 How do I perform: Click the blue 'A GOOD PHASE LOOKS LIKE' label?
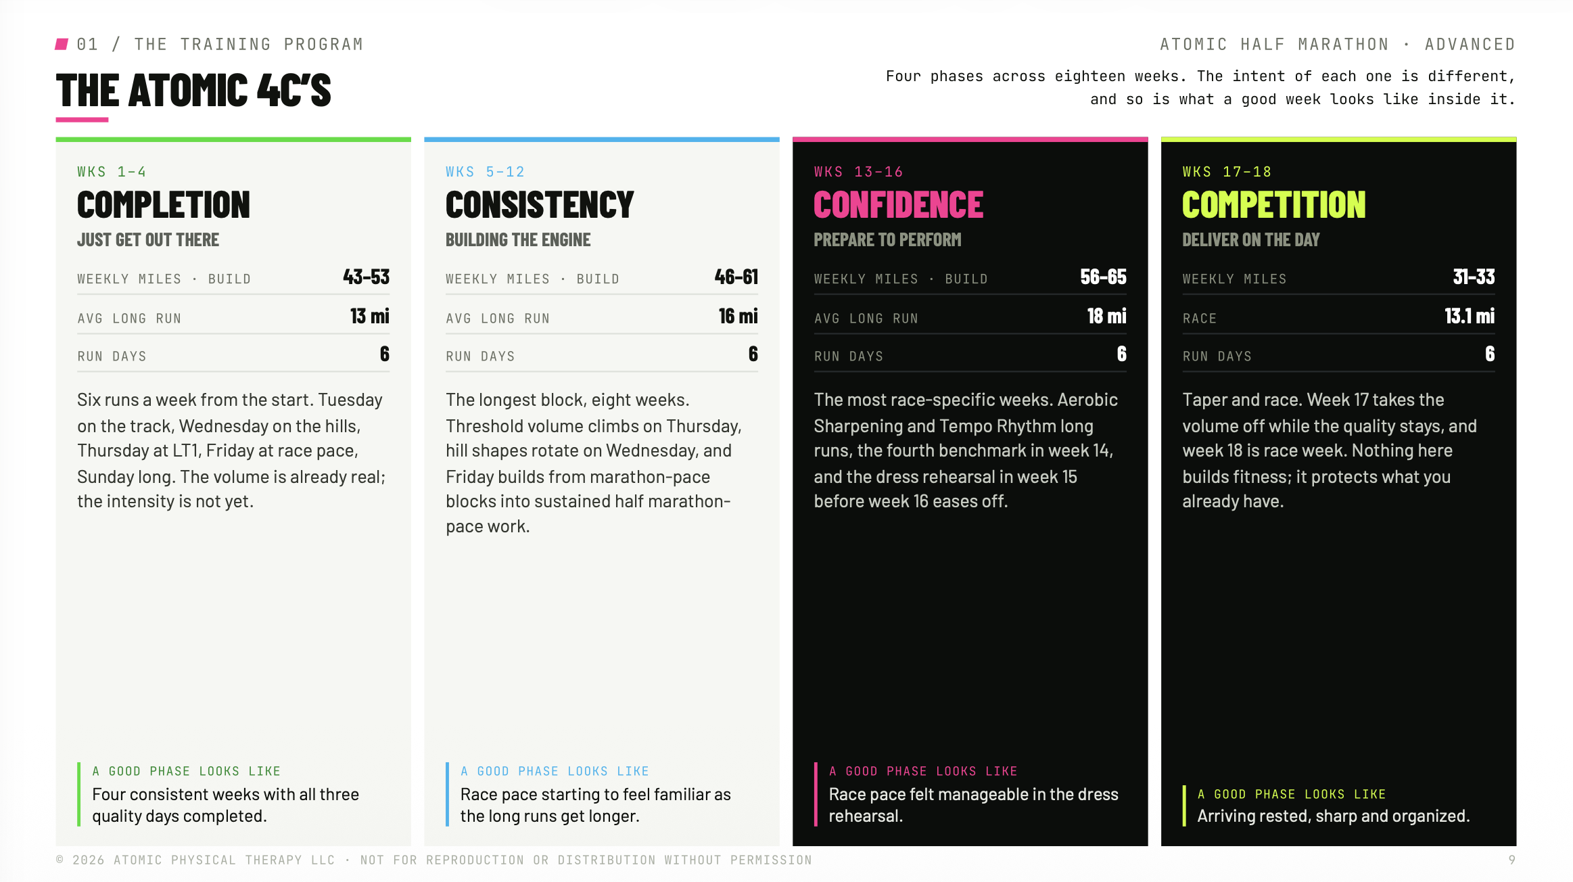pyautogui.click(x=555, y=771)
